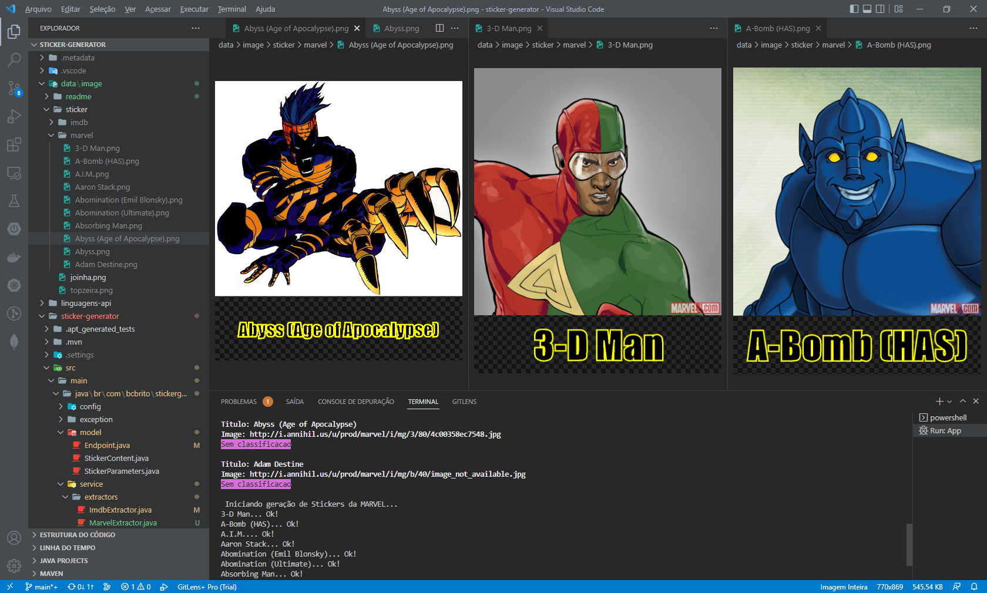The width and height of the screenshot is (987, 593).
Task: Click the Explorer more actions ellipsis
Action: 196,28
